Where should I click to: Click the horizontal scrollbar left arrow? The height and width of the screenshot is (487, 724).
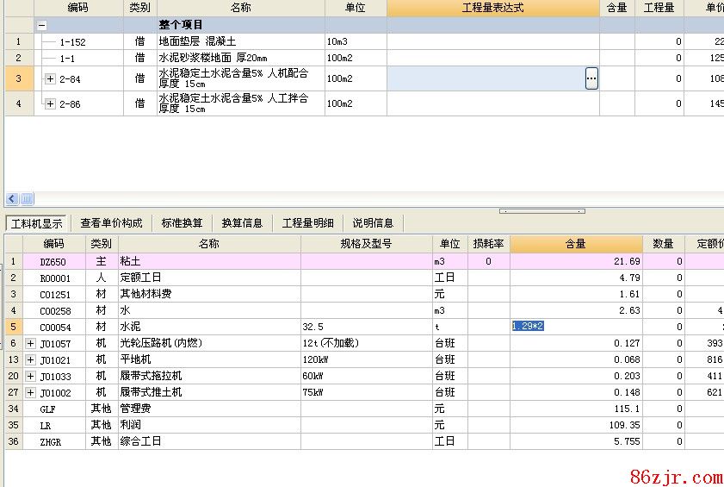coord(12,199)
